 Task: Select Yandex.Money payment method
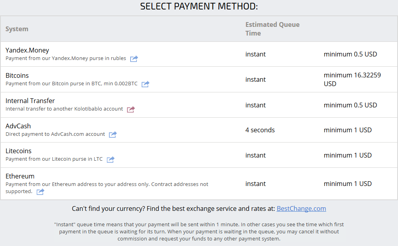click(27, 50)
